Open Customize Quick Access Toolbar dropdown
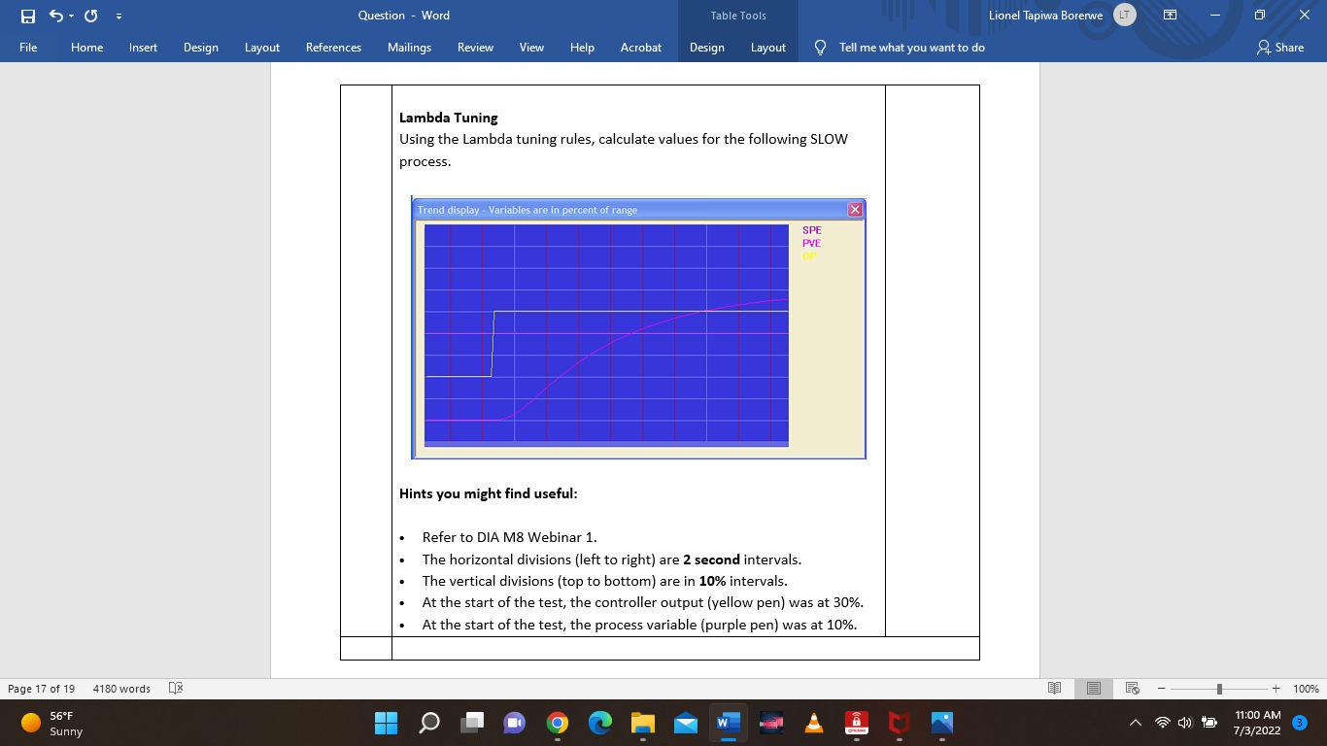The width and height of the screenshot is (1327, 746). pos(119,16)
